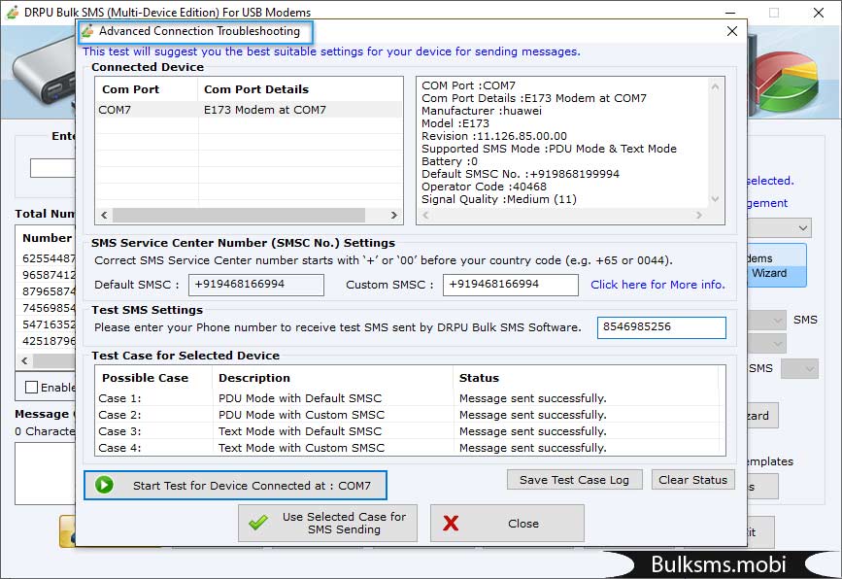Image resolution: width=842 pixels, height=579 pixels.
Task: Select the Case 3 row
Action: (x=410, y=431)
